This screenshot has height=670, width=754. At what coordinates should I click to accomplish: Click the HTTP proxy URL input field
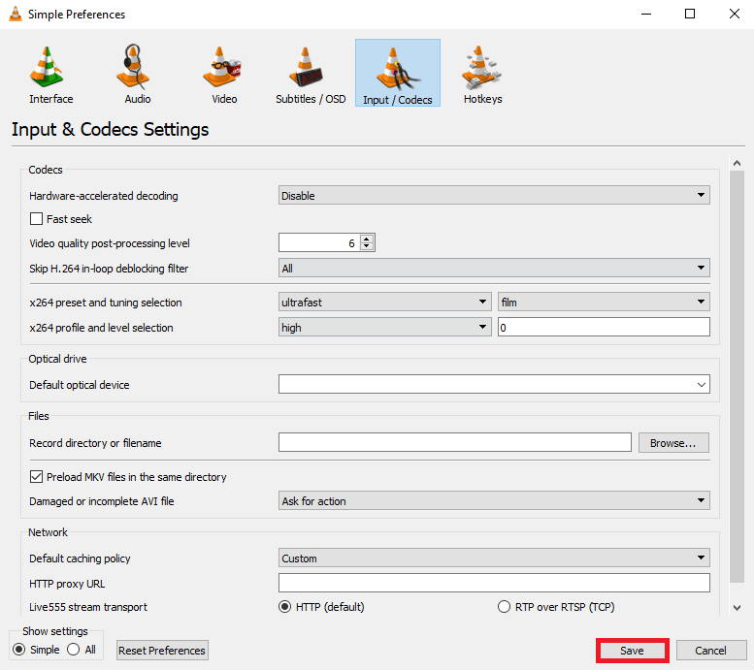494,583
